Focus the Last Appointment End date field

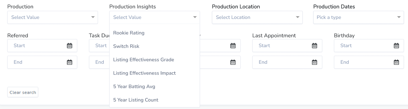point(287,62)
